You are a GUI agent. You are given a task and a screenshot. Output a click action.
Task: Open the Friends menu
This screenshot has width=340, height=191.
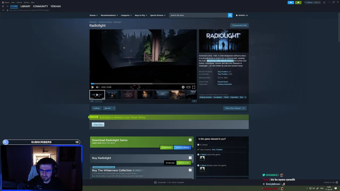pos(19,2)
